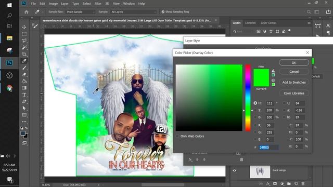Click the Home icon in options bar
The height and width of the screenshot is (187, 333).
[27, 12]
